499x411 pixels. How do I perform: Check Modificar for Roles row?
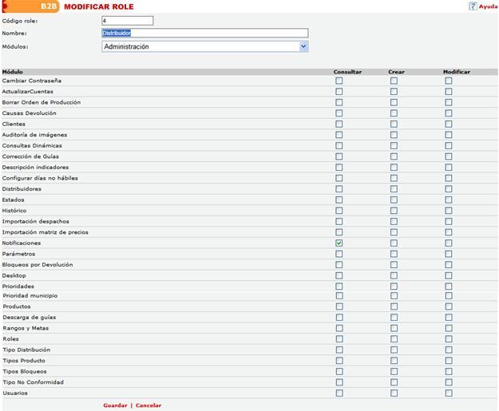pyautogui.click(x=449, y=339)
